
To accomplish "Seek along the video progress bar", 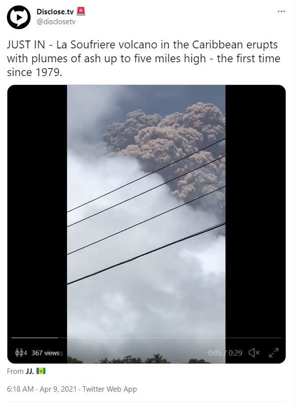I will pos(146,337).
